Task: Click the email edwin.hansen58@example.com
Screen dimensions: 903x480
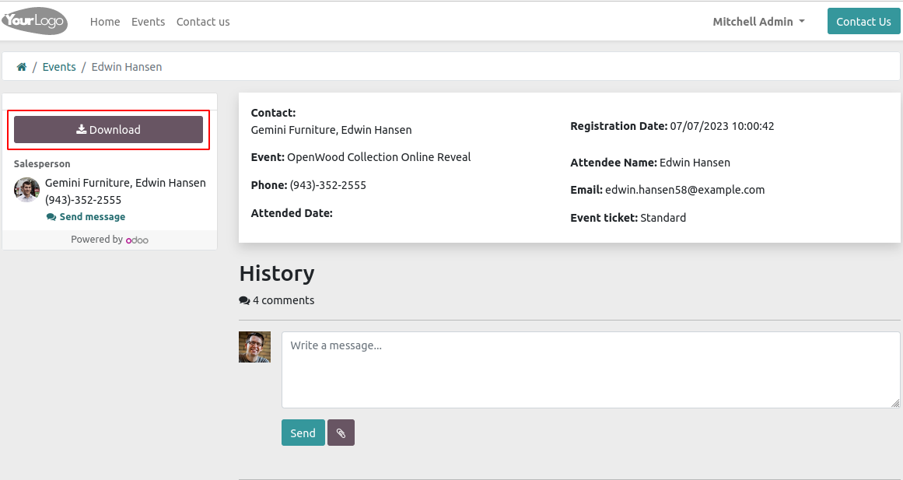Action: pyautogui.click(x=684, y=190)
